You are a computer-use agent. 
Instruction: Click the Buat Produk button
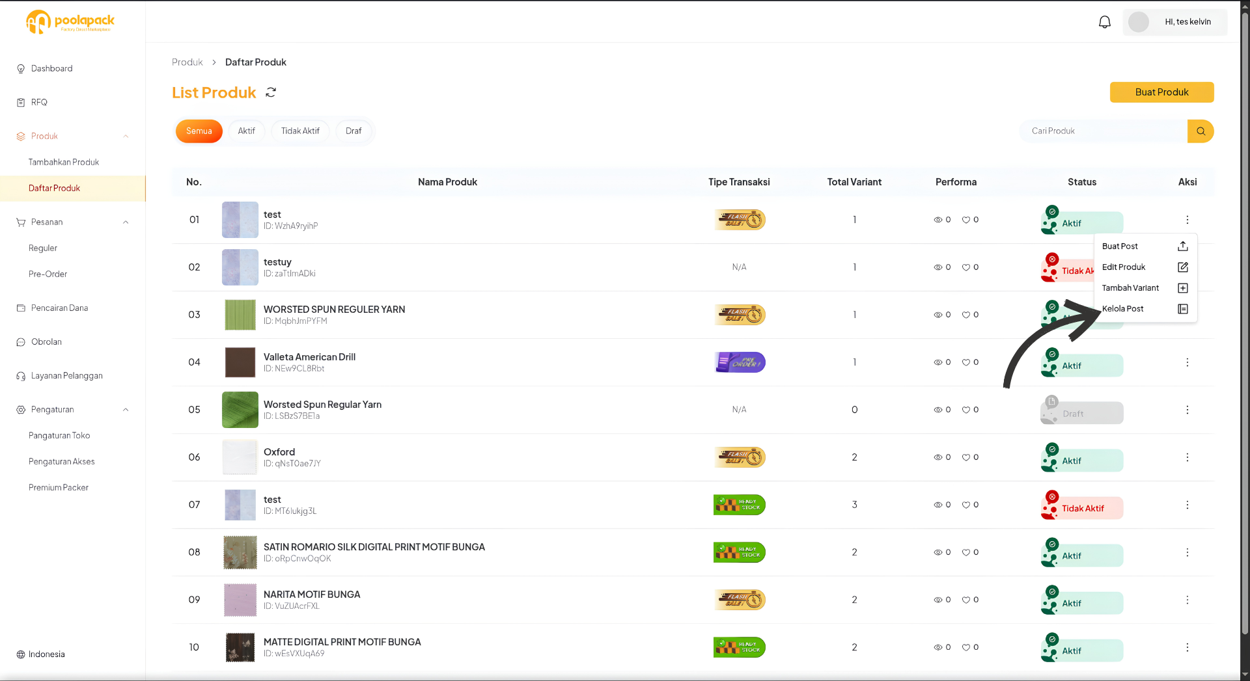pos(1161,92)
